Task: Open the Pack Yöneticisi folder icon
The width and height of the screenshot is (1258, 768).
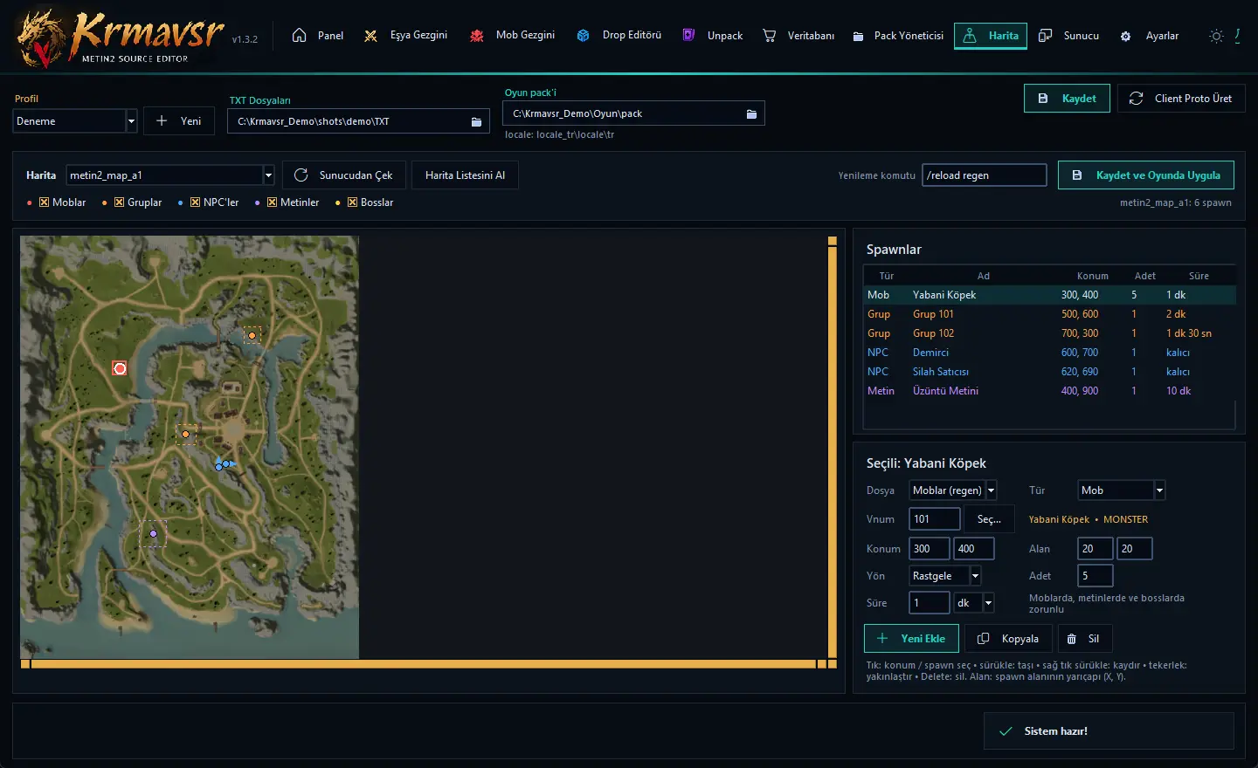Action: click(858, 36)
